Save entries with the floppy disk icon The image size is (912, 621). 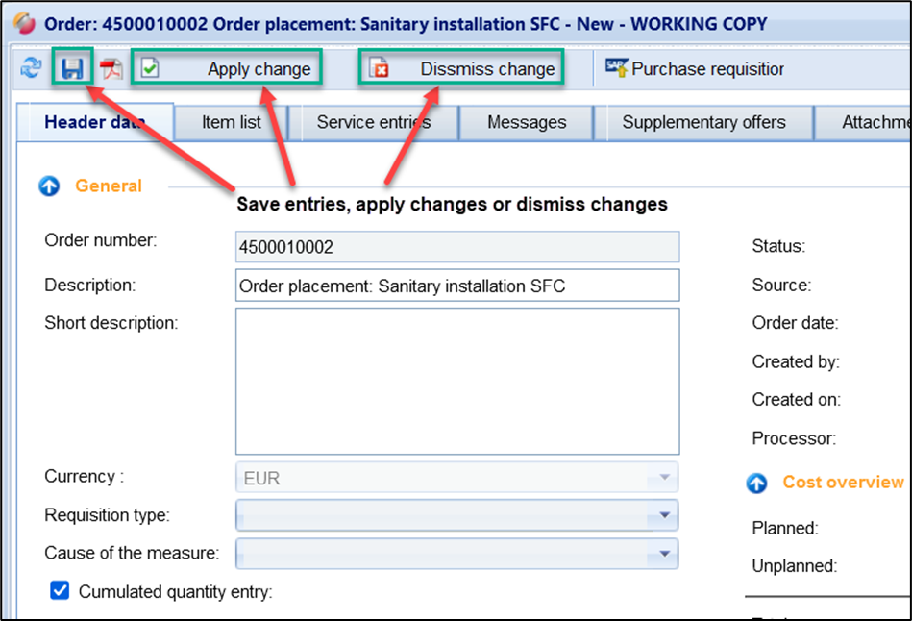click(x=72, y=68)
